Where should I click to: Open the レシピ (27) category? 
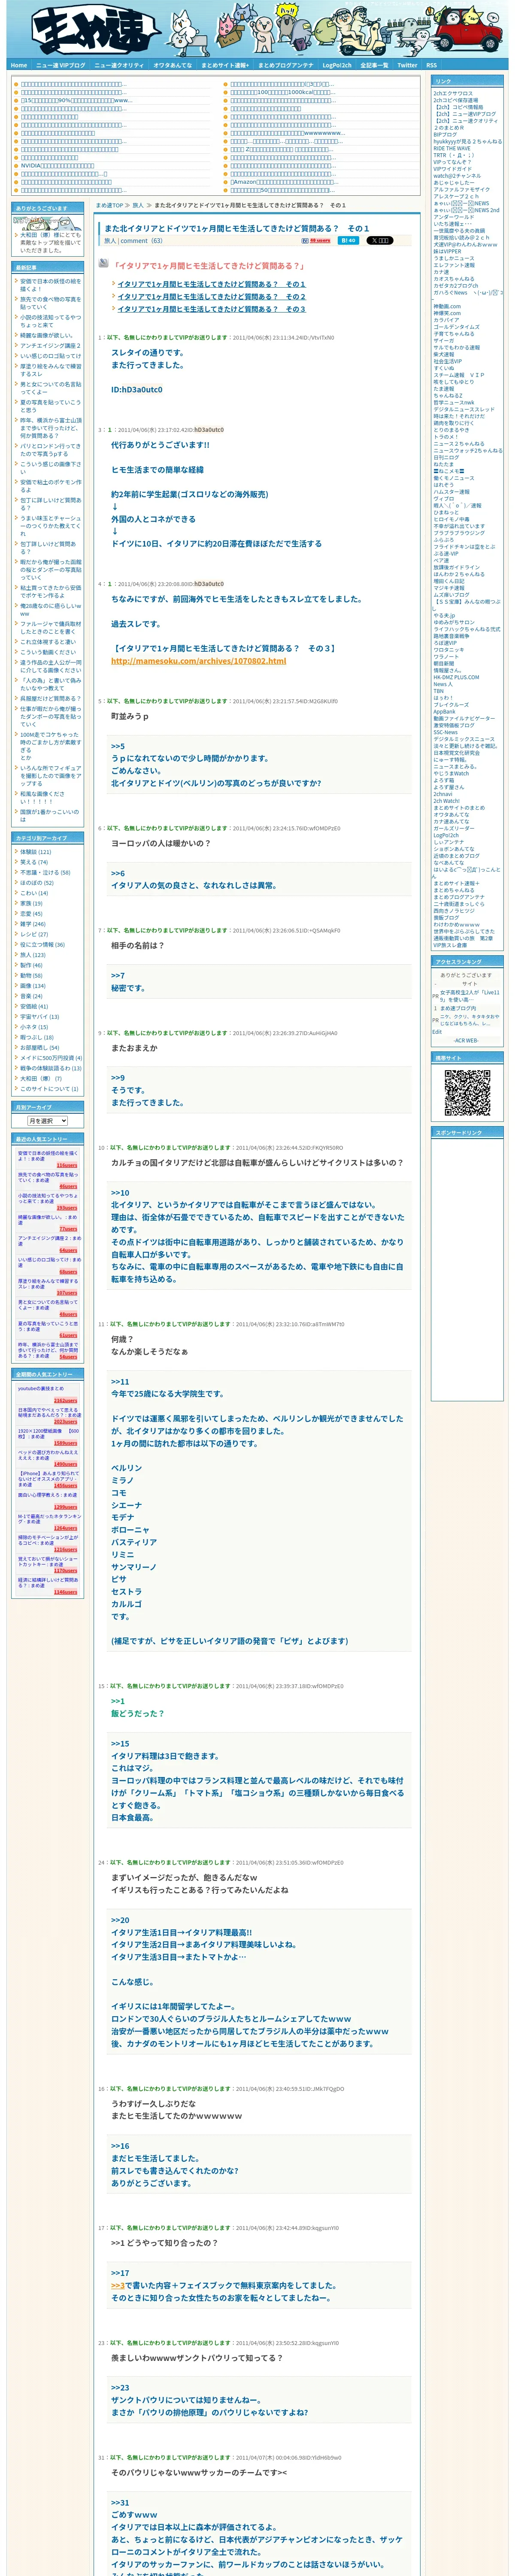pyautogui.click(x=34, y=934)
